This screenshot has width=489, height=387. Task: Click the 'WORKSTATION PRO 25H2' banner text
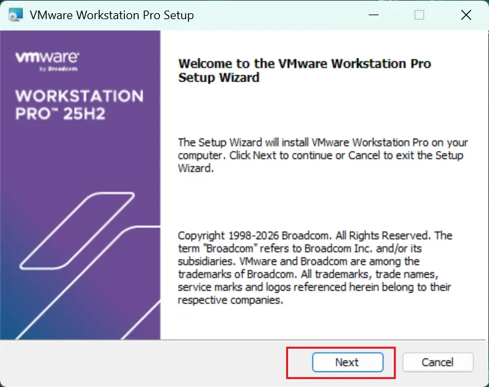79,105
